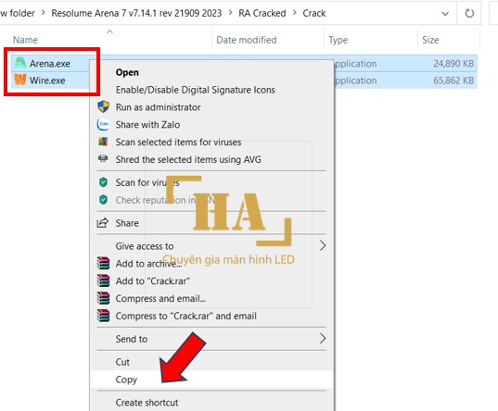
Task: Choose Add to "Crack.rar"
Action: pyautogui.click(x=153, y=281)
